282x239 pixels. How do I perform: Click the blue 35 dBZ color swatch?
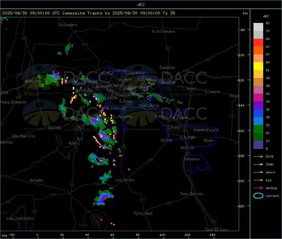click(258, 113)
